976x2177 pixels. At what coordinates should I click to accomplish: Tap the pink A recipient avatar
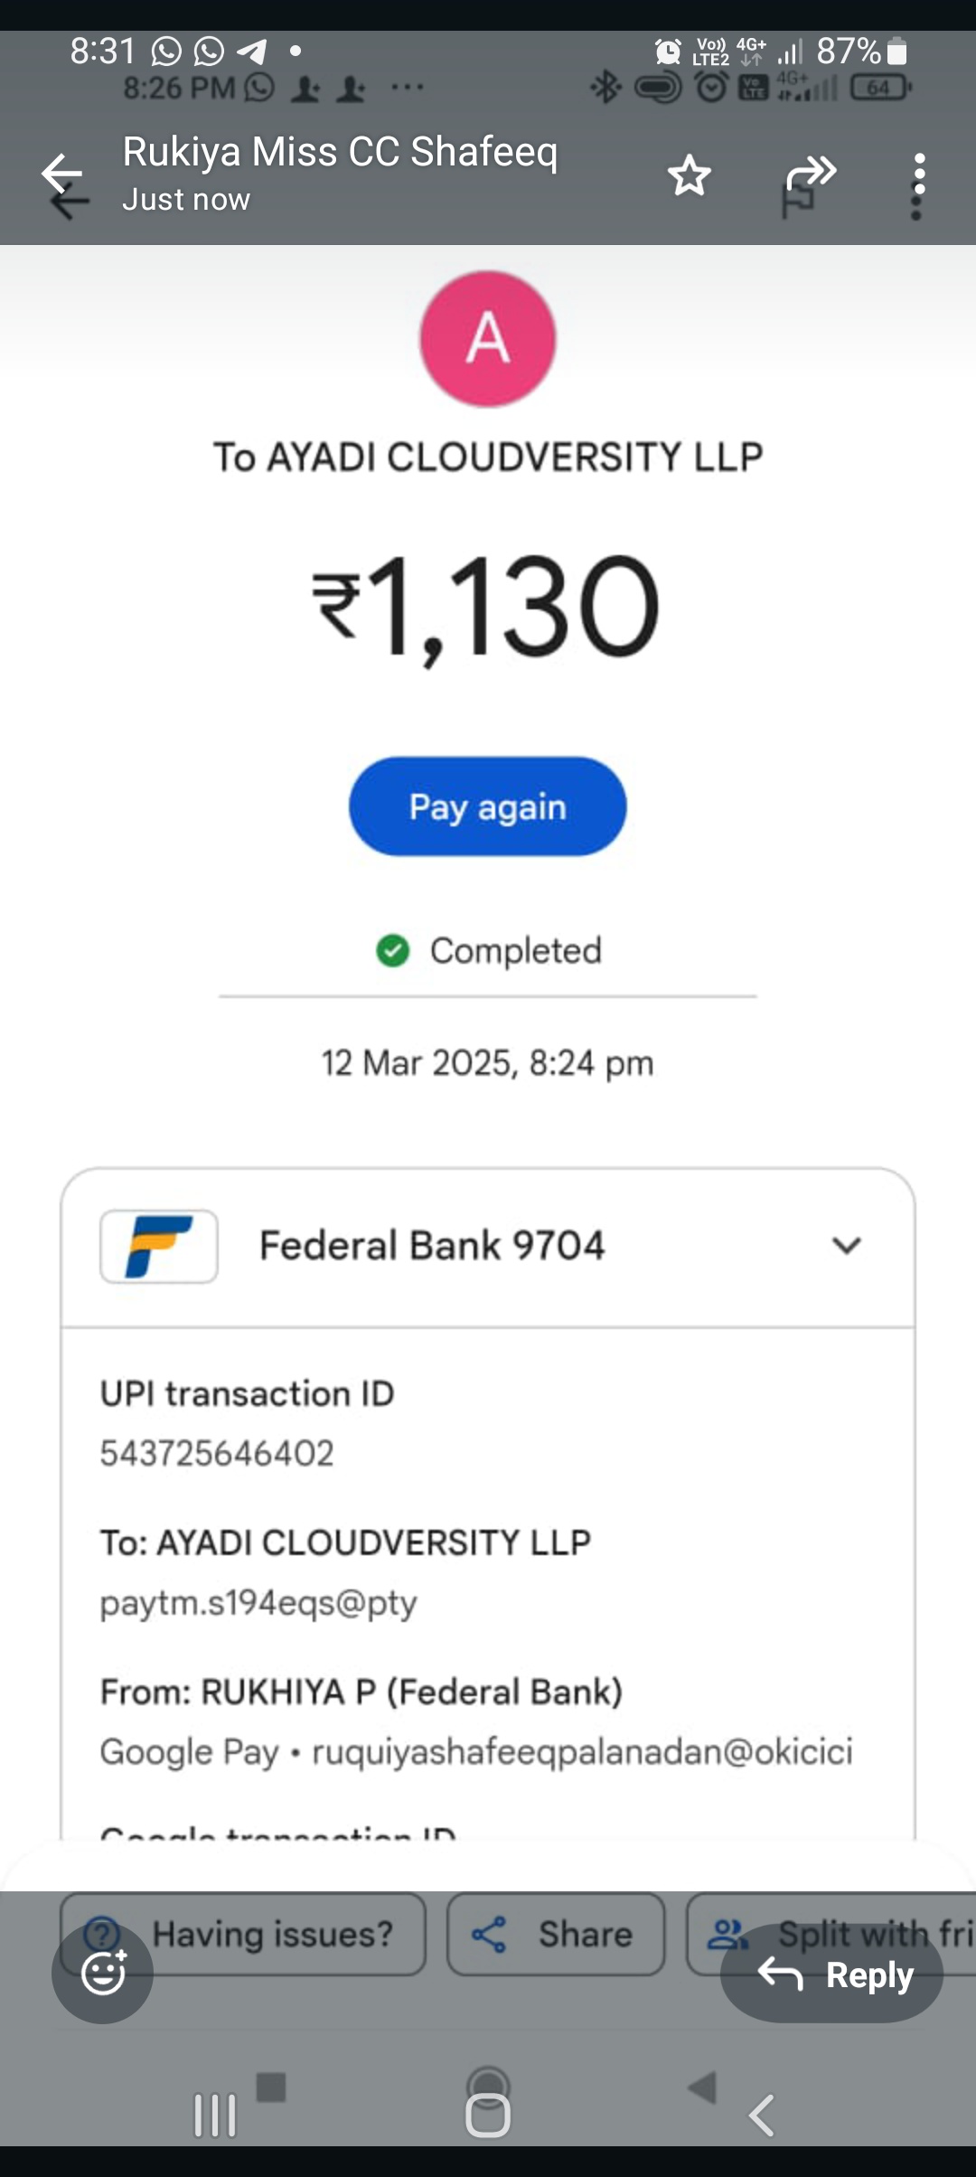488,339
